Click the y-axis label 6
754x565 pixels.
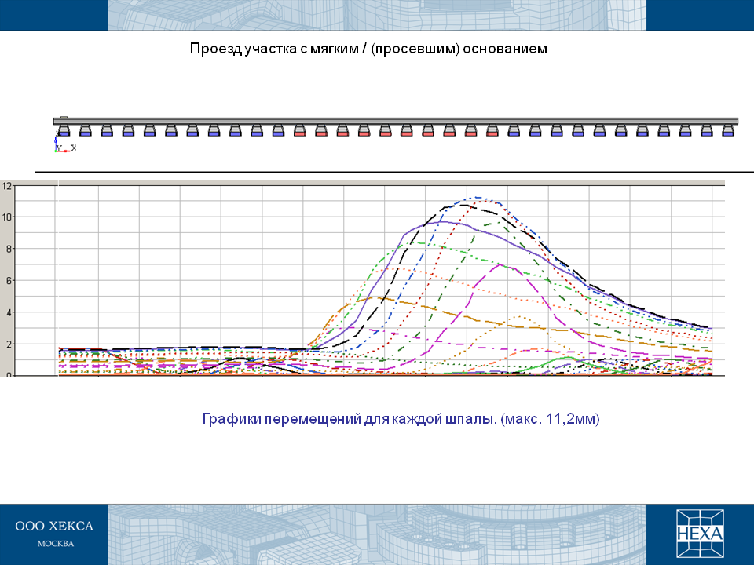[8, 281]
